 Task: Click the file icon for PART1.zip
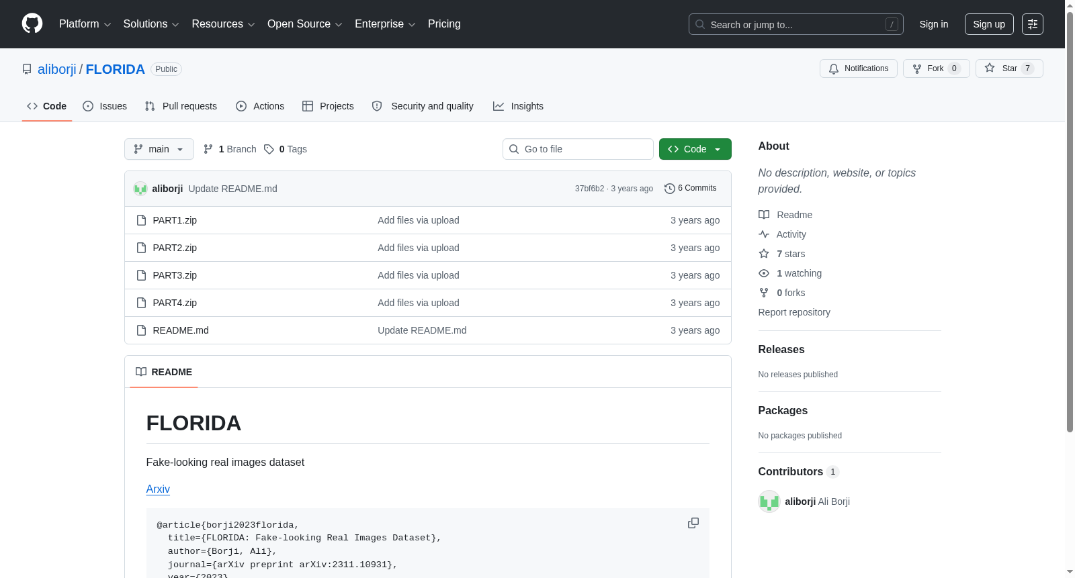point(141,220)
